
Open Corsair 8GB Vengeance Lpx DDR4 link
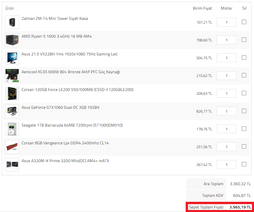coord(65,143)
